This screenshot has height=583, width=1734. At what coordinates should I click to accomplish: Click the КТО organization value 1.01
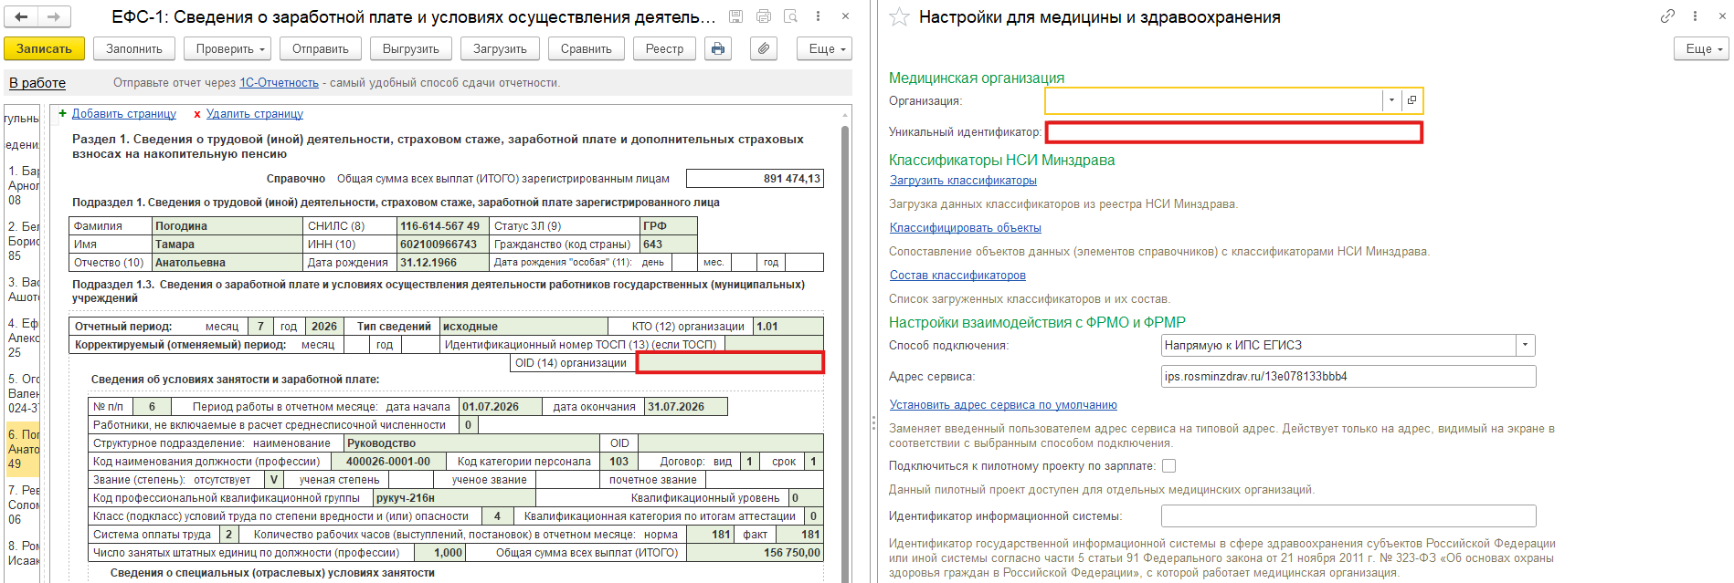coord(788,327)
